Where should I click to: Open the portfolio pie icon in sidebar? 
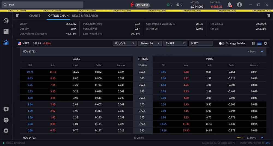tap(6, 21)
